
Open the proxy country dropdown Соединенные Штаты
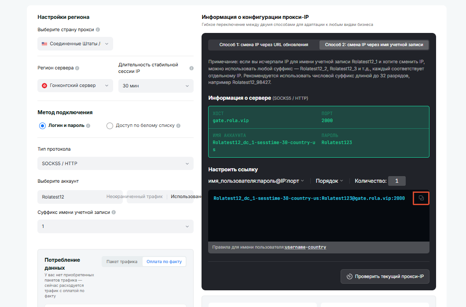[x=75, y=43]
